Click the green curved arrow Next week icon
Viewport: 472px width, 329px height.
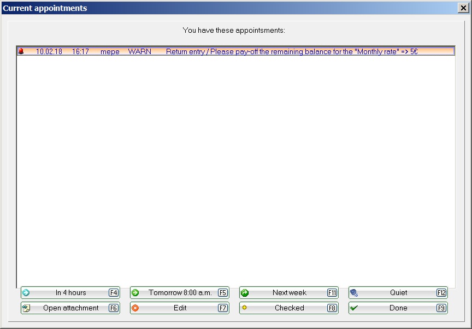pos(245,293)
